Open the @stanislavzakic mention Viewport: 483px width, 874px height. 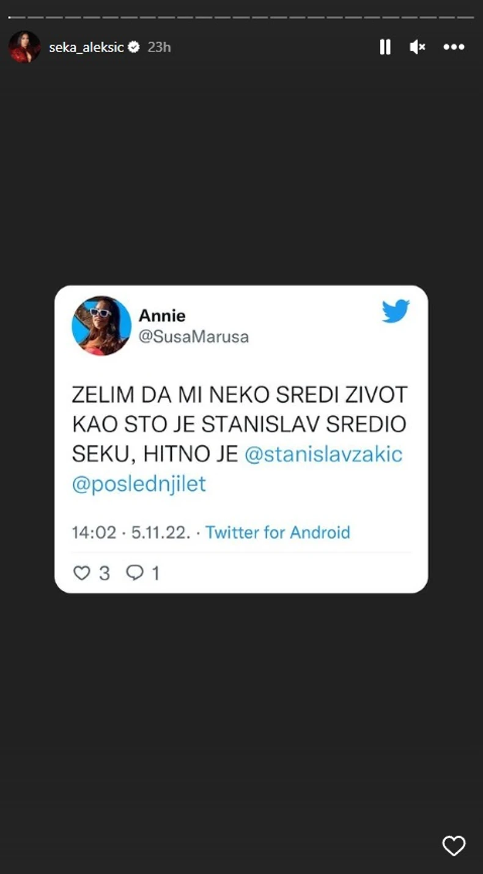click(323, 454)
